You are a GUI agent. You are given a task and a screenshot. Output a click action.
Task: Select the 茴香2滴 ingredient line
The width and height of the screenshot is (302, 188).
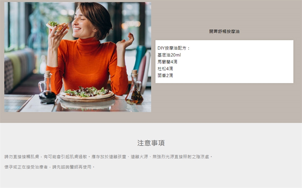(165, 76)
